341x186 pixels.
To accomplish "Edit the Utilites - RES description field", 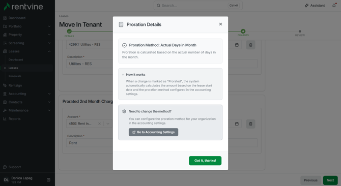I will point(162,64).
